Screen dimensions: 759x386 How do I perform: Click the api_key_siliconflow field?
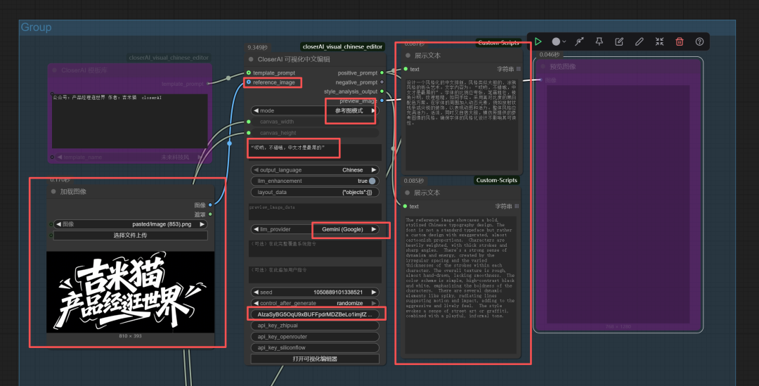pos(315,348)
